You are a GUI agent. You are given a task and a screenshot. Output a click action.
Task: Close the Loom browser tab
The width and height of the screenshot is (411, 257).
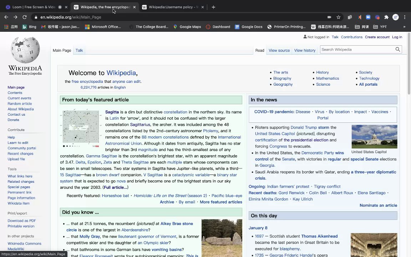point(66,7)
